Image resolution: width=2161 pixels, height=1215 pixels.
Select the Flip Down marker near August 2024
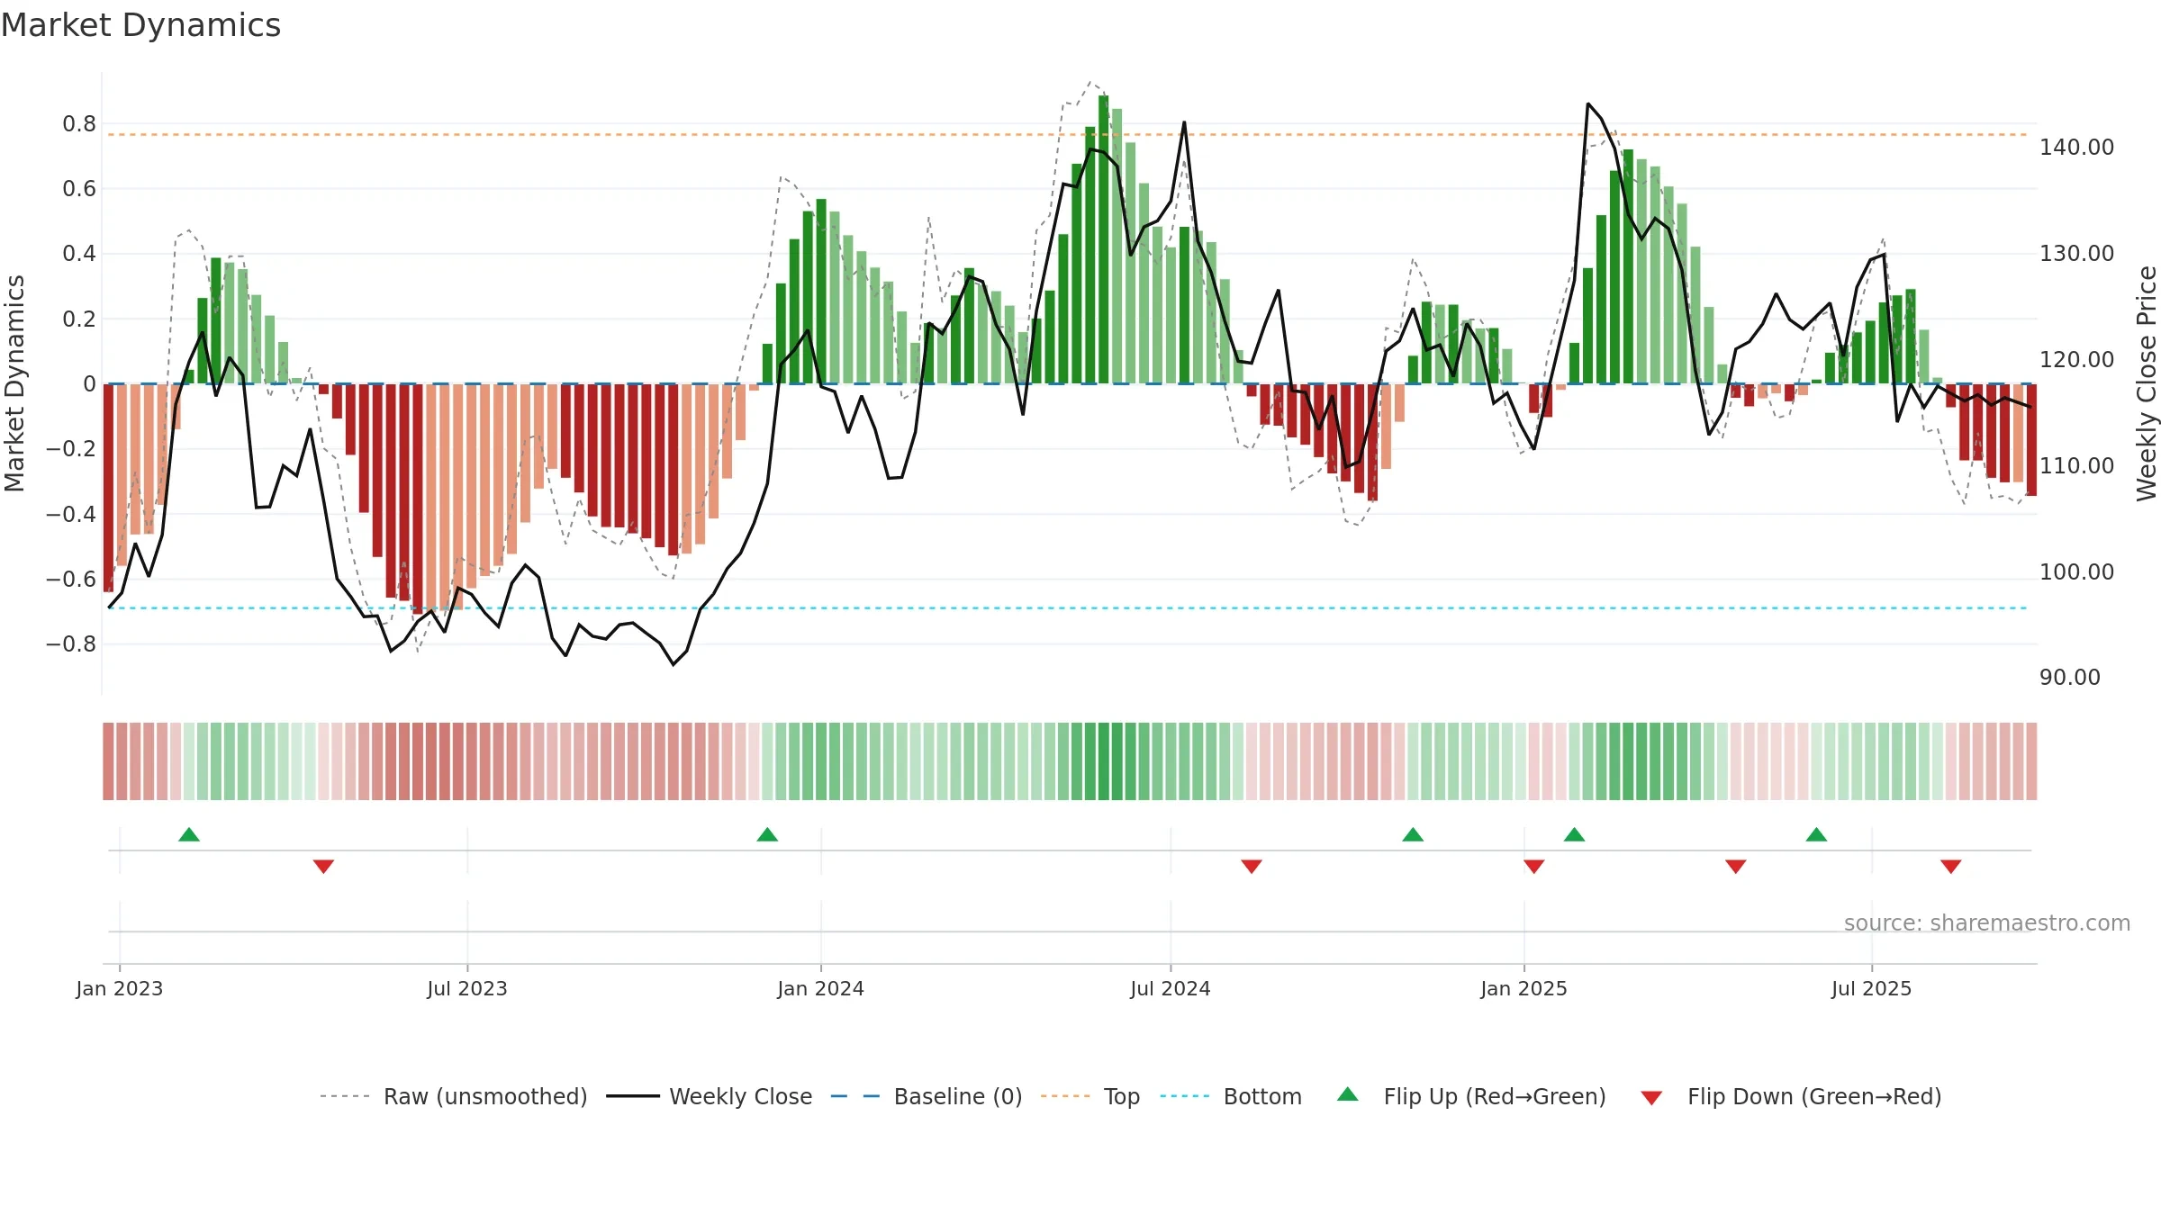(1252, 867)
